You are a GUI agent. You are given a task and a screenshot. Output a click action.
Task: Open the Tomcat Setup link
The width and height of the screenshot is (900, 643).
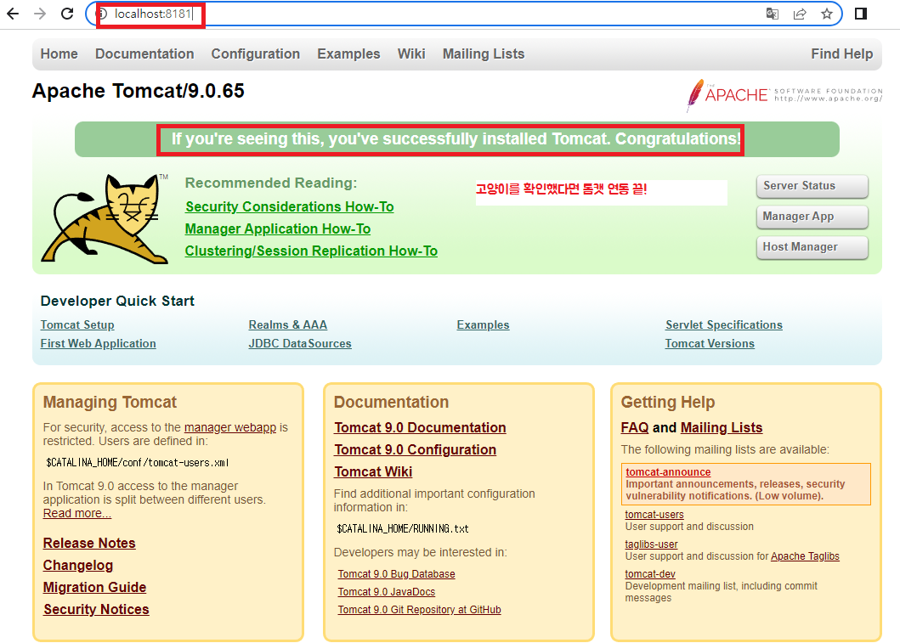[x=77, y=324]
